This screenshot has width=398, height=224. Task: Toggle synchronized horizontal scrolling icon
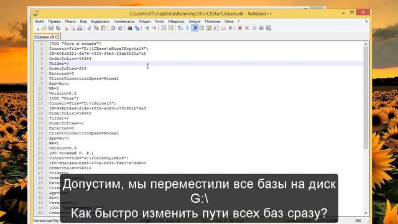pyautogui.click(x=170, y=28)
